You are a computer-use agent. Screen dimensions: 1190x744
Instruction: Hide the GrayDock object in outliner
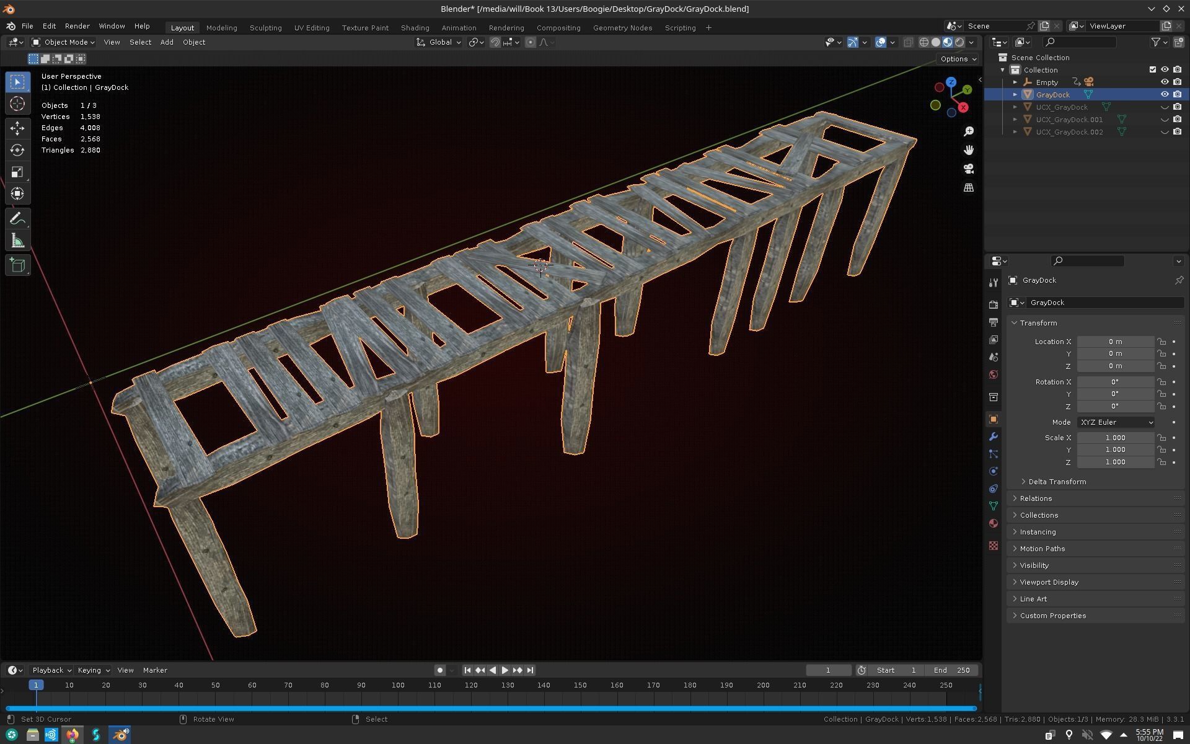point(1165,95)
